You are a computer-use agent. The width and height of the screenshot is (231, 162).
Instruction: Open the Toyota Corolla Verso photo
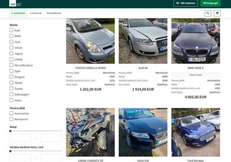point(90,41)
